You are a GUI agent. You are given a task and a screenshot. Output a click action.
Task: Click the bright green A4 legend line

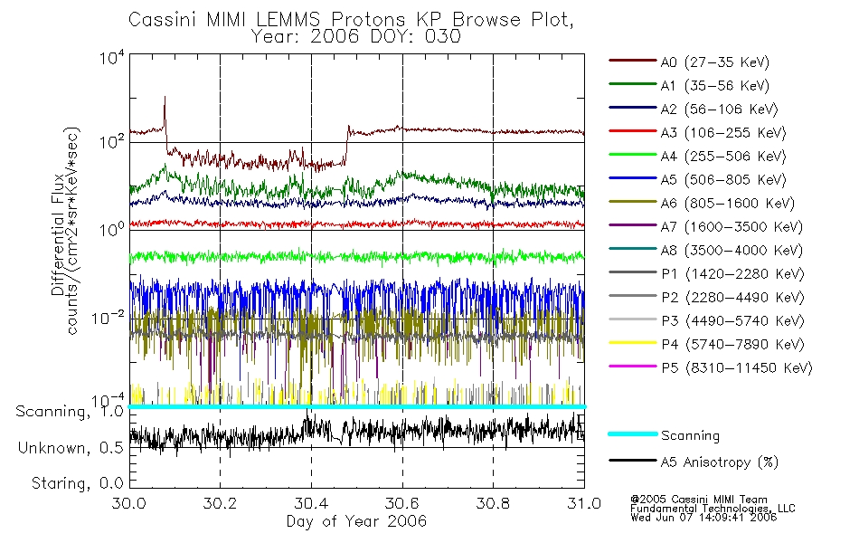633,155
